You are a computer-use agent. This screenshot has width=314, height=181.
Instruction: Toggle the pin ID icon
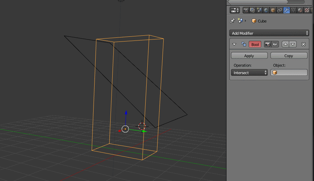232,21
